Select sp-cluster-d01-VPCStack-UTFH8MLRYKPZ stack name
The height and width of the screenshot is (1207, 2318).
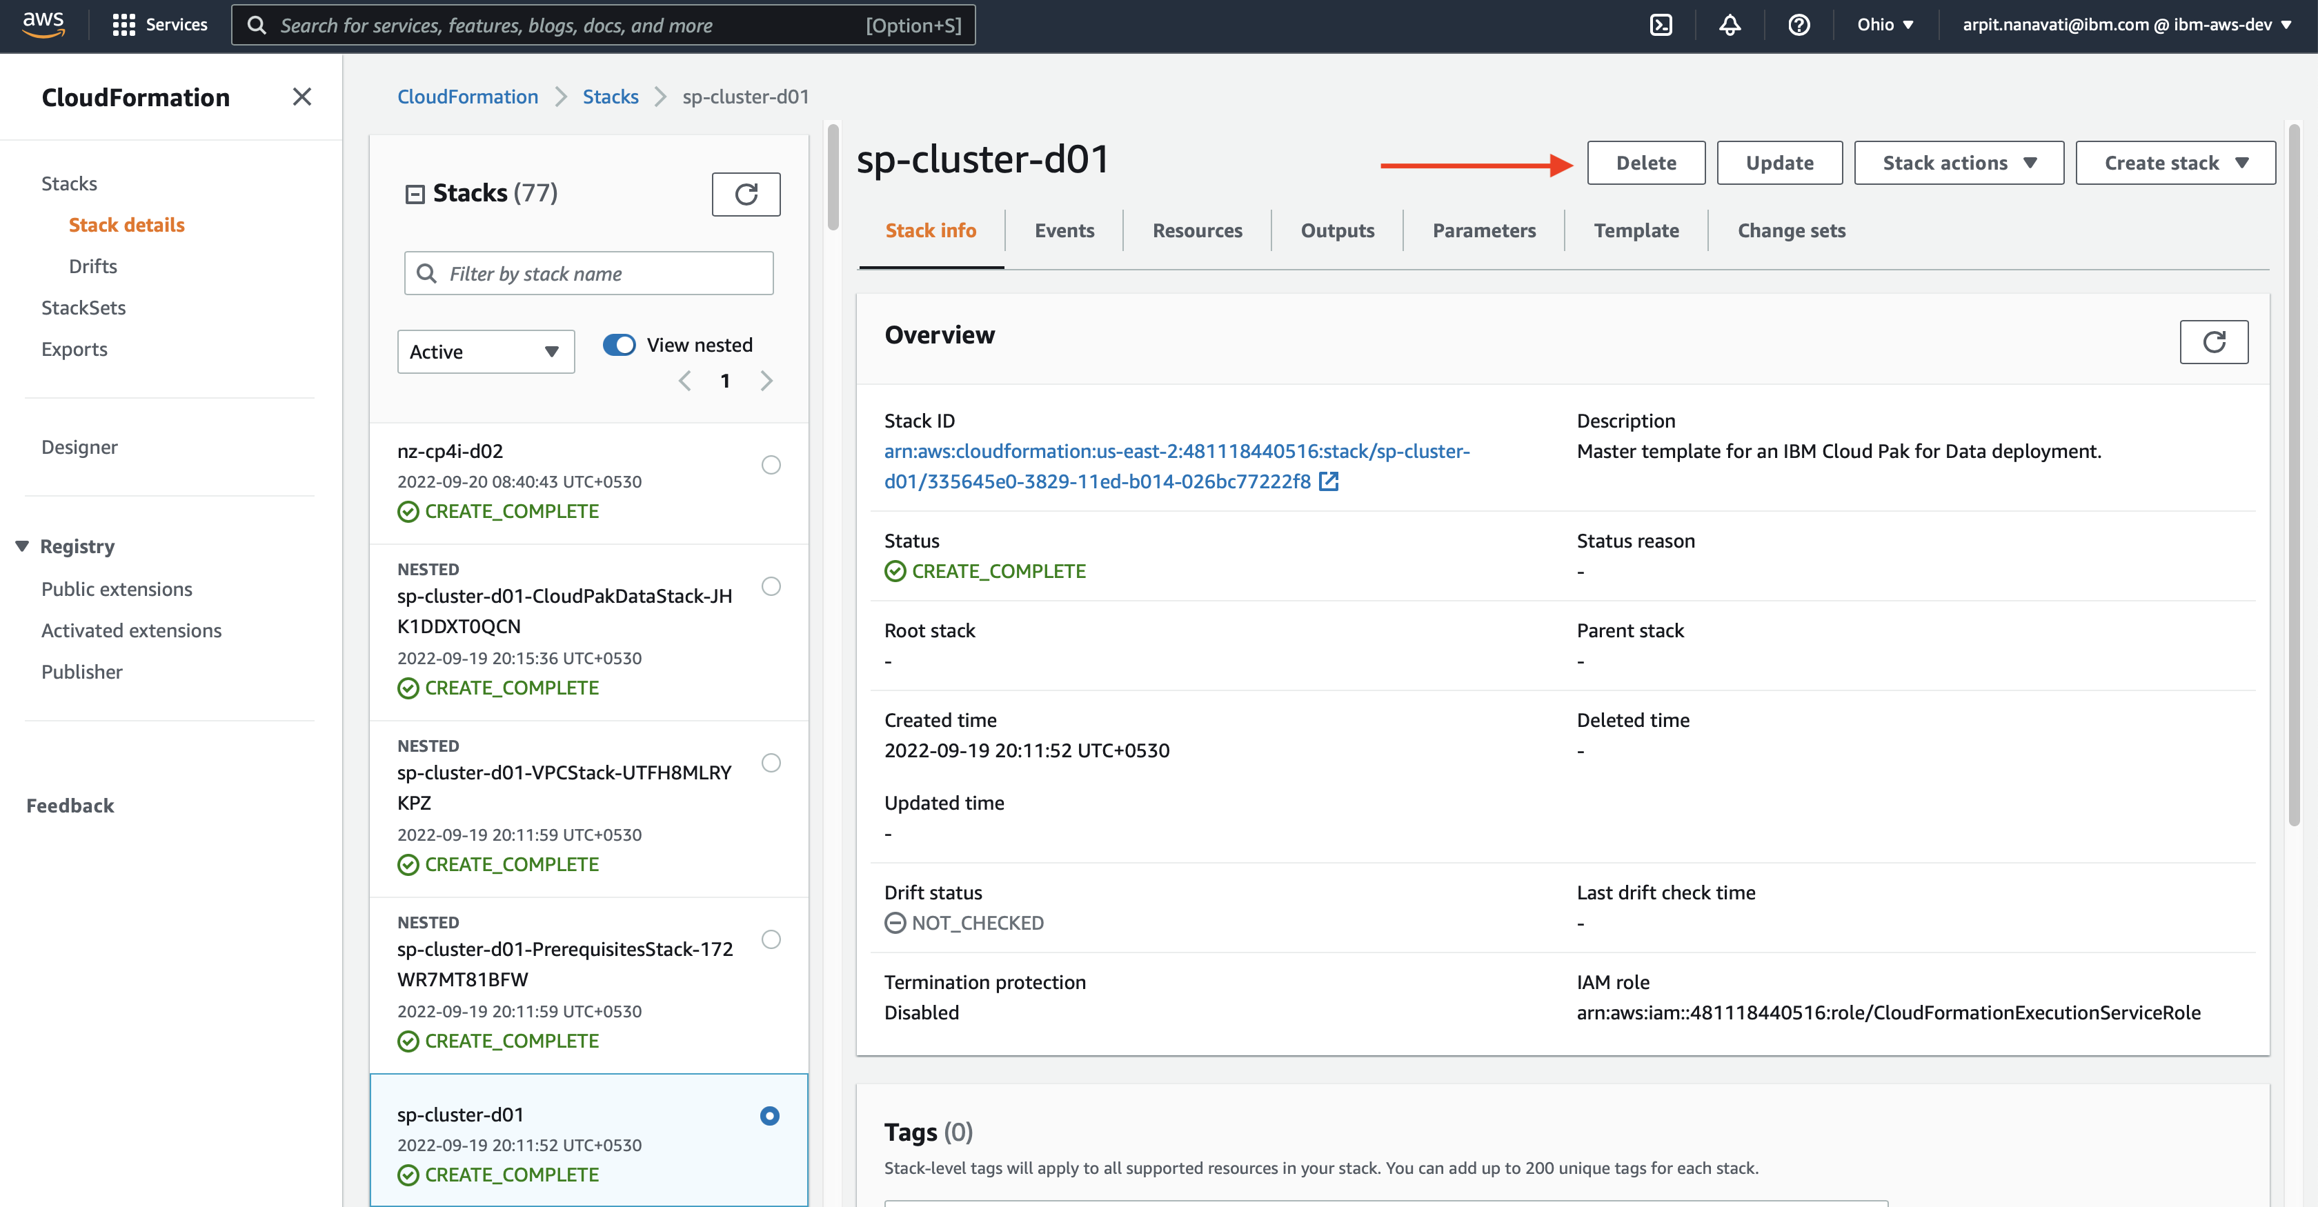tap(564, 788)
